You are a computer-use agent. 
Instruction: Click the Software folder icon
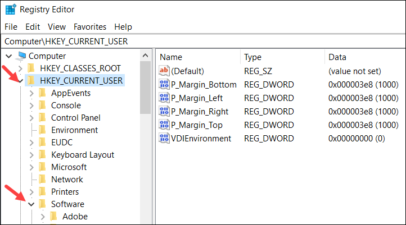[x=43, y=204]
